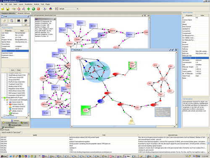The width and height of the screenshot is (210, 158).
Task: Click the GO! search button
Action: (x=26, y=25)
